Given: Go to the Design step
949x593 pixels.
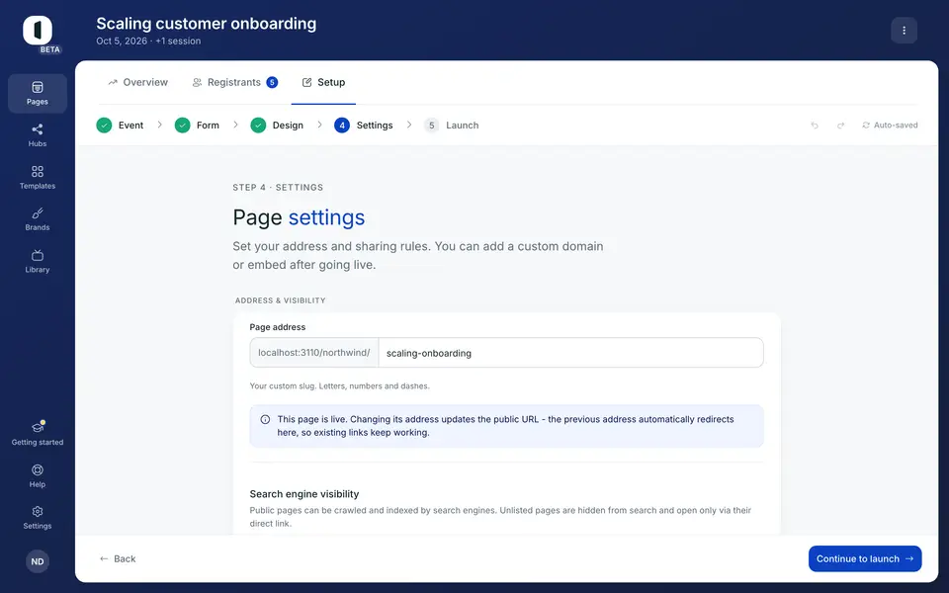Looking at the screenshot, I should pos(277,126).
